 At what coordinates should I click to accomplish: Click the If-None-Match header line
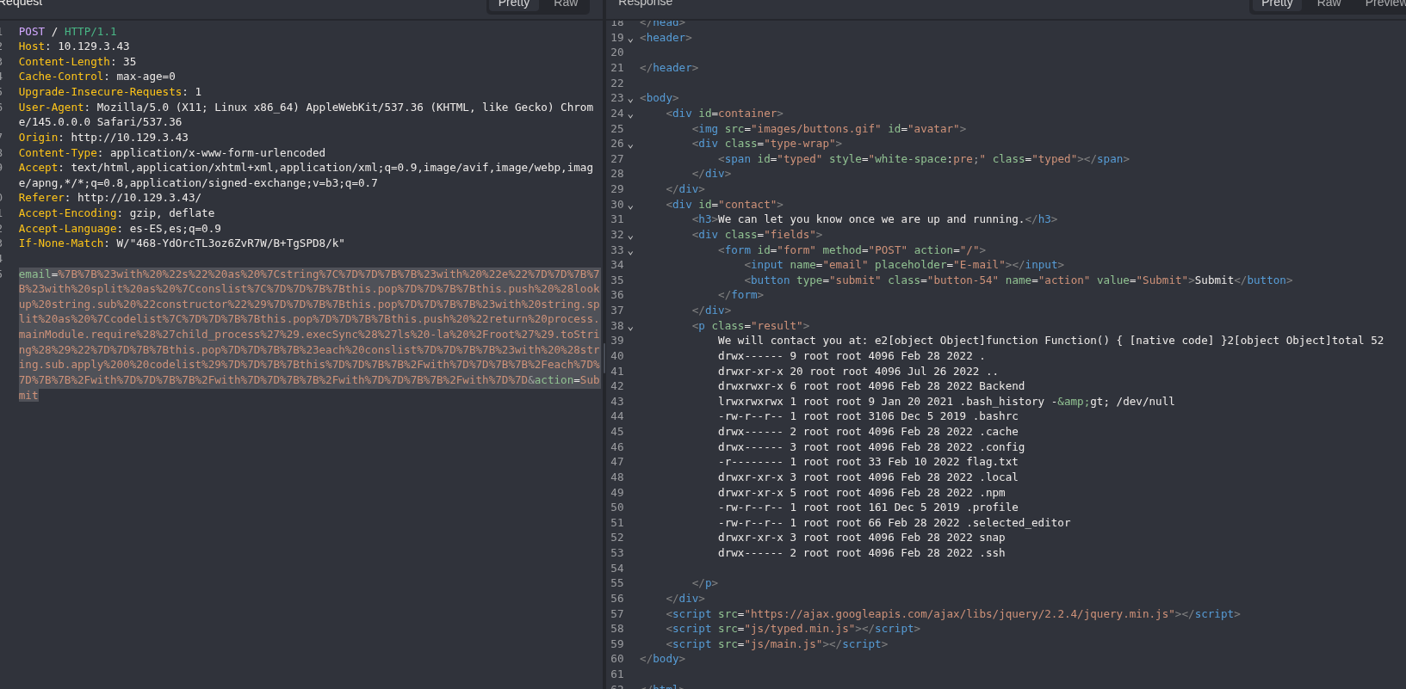(182, 243)
